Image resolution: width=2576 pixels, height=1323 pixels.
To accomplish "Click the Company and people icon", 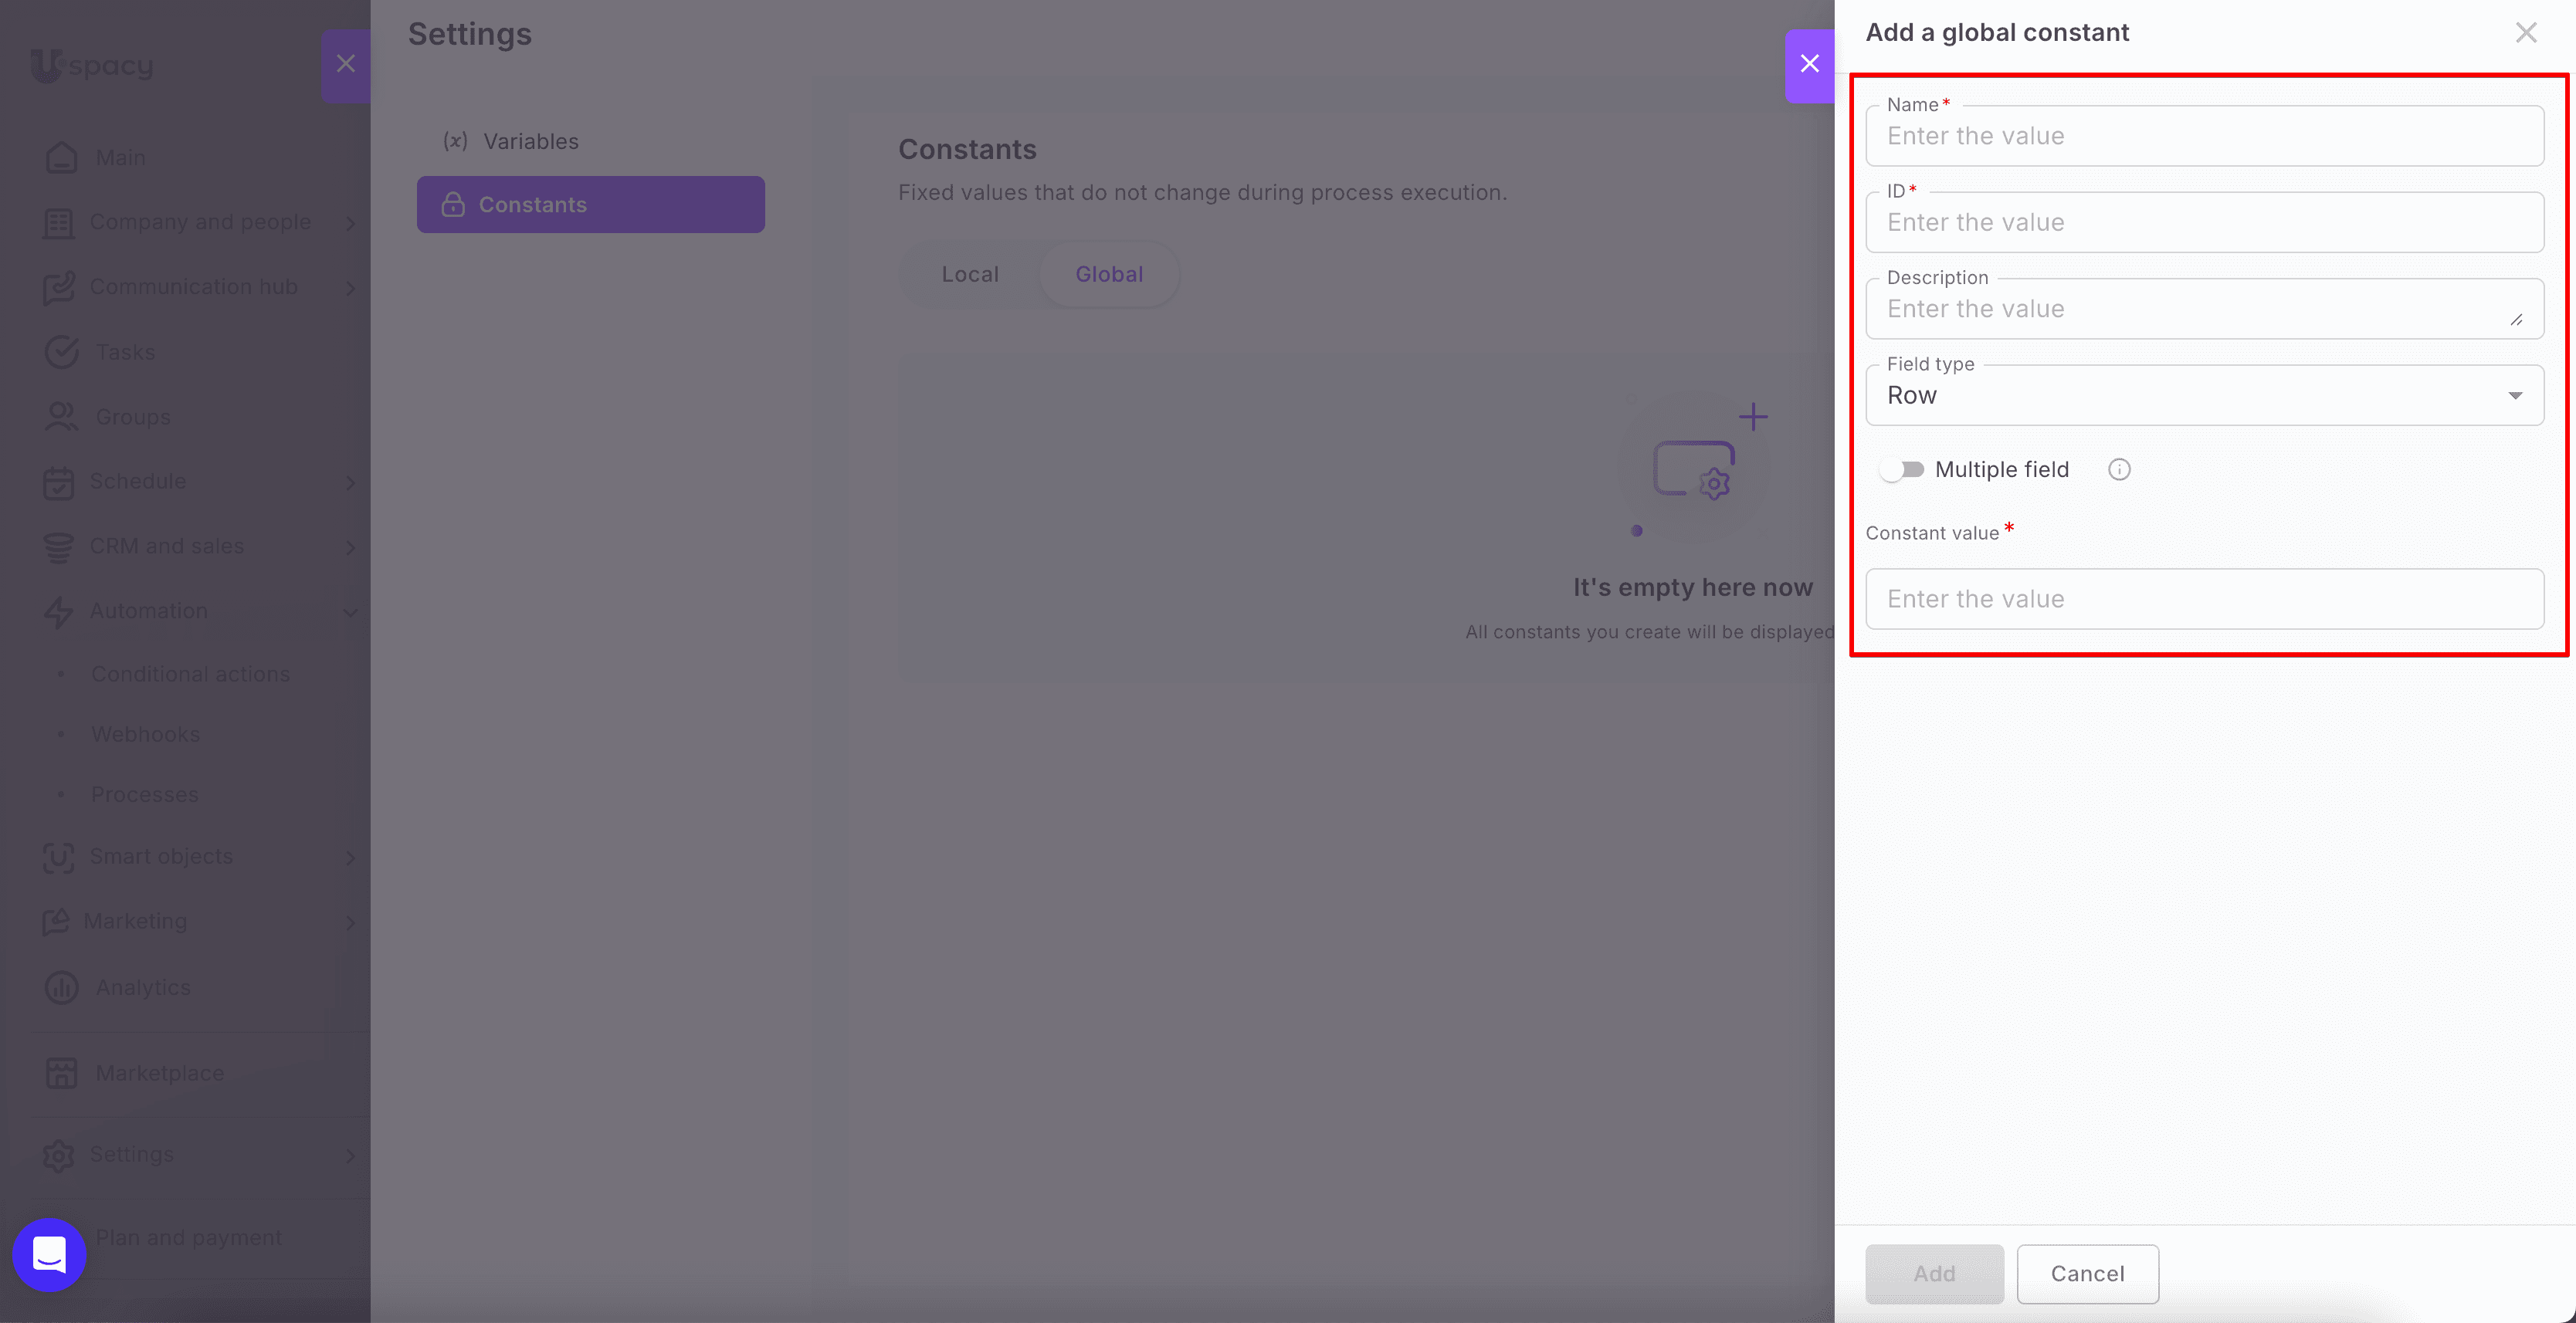I will coord(58,222).
